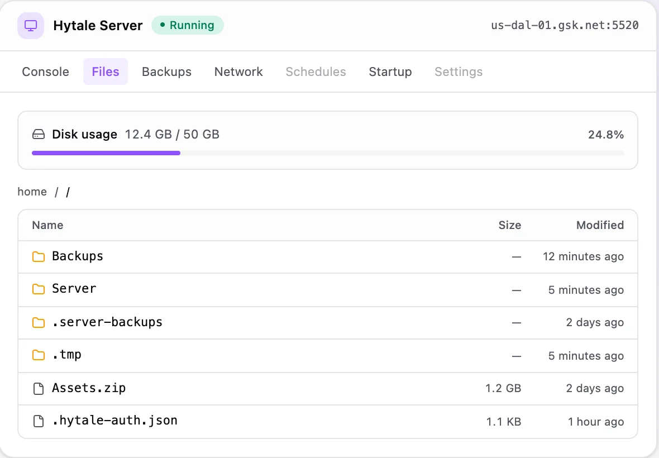Open the .tmp folder name

click(x=67, y=355)
